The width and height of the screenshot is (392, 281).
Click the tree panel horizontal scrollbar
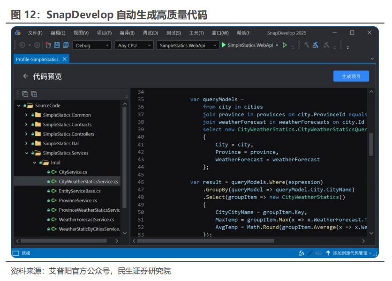(x=64, y=241)
